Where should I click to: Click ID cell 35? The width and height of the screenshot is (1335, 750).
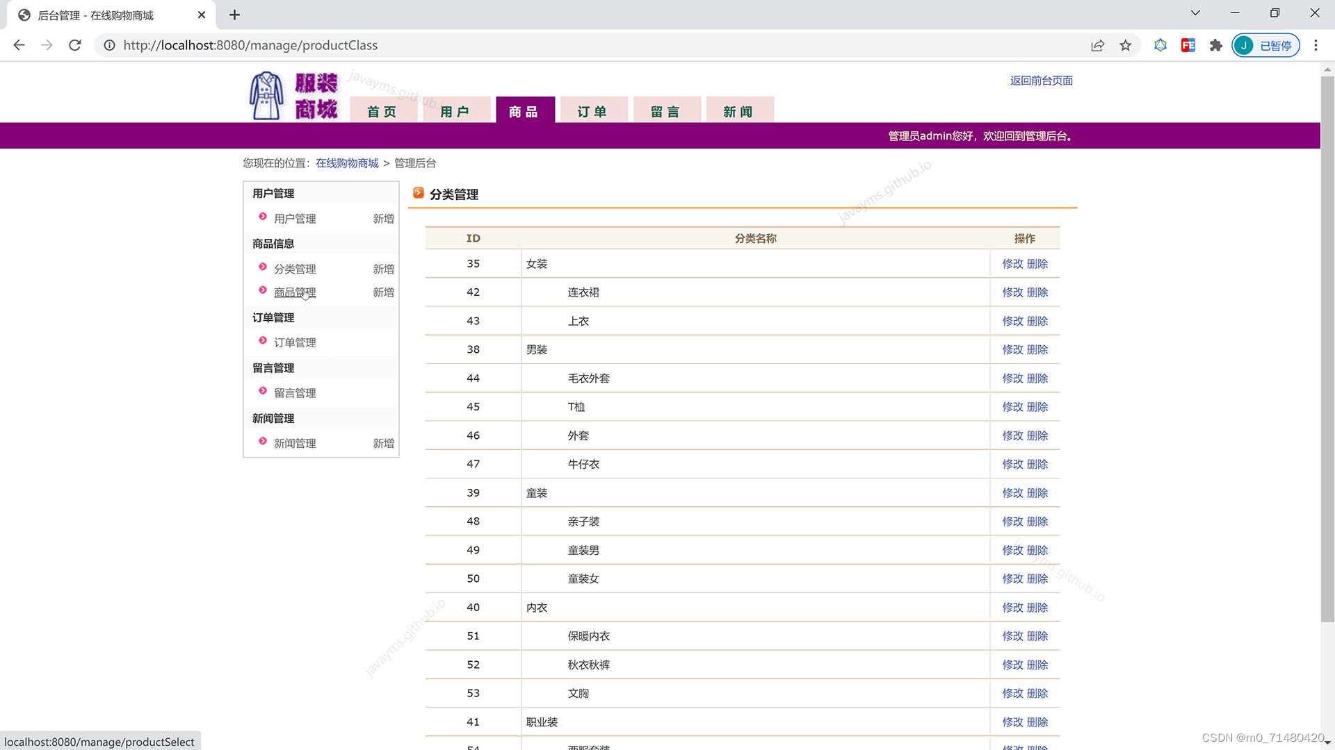pyautogui.click(x=473, y=264)
